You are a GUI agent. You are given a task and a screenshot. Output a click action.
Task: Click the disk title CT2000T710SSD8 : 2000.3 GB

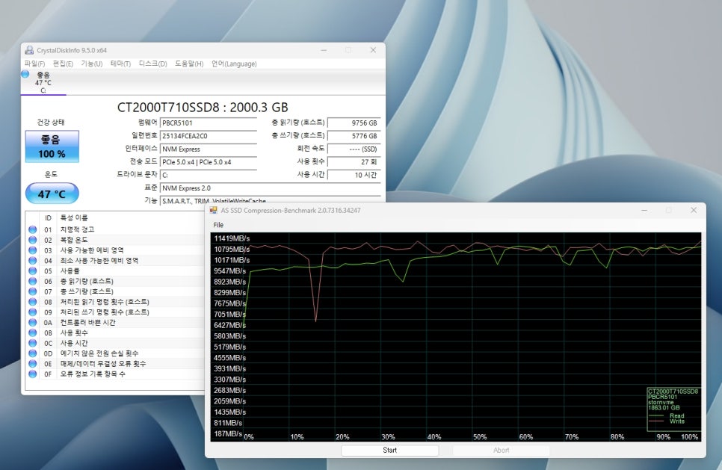(x=203, y=108)
